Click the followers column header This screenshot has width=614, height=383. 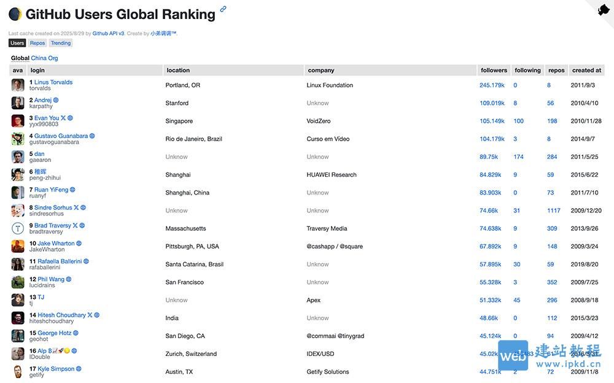(494, 70)
